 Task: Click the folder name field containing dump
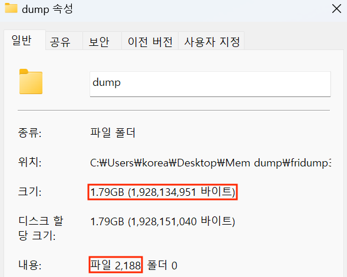click(x=210, y=84)
